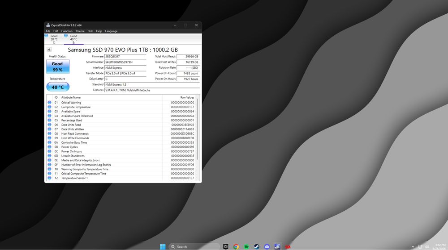Click the Drive Letter field

click(125, 79)
